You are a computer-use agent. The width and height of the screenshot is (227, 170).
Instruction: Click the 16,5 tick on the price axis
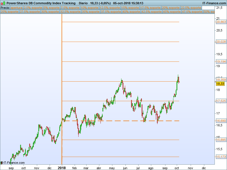pyautogui.click(x=219, y=125)
